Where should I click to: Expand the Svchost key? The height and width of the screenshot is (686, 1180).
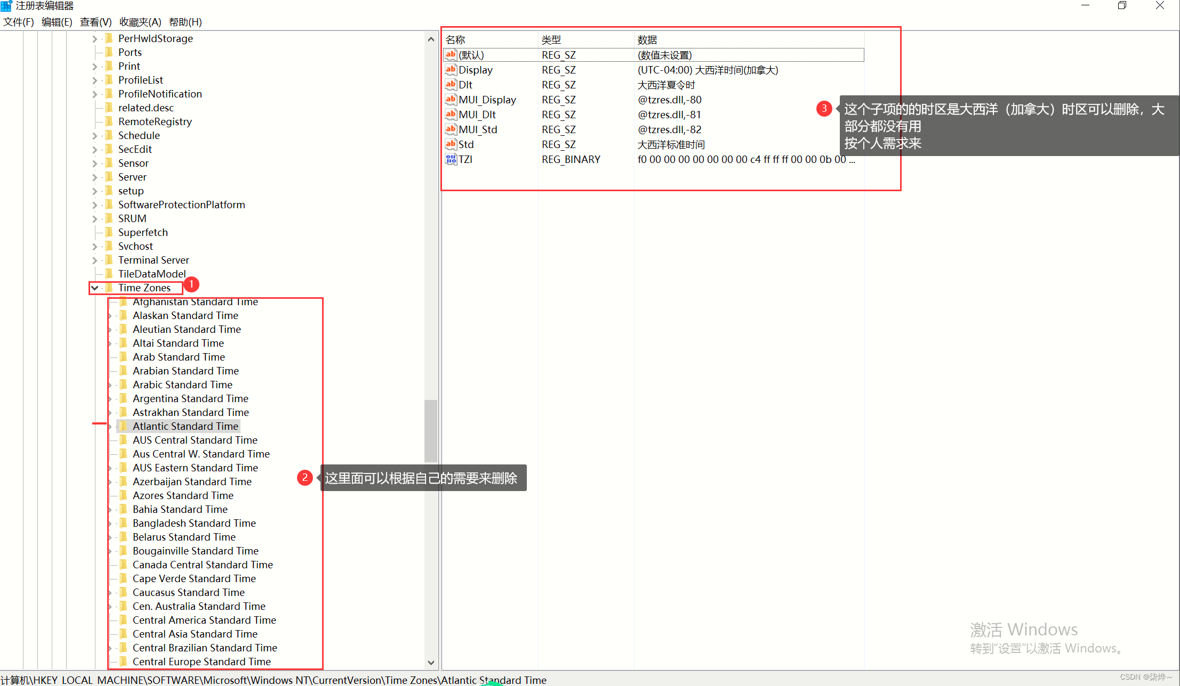click(94, 246)
